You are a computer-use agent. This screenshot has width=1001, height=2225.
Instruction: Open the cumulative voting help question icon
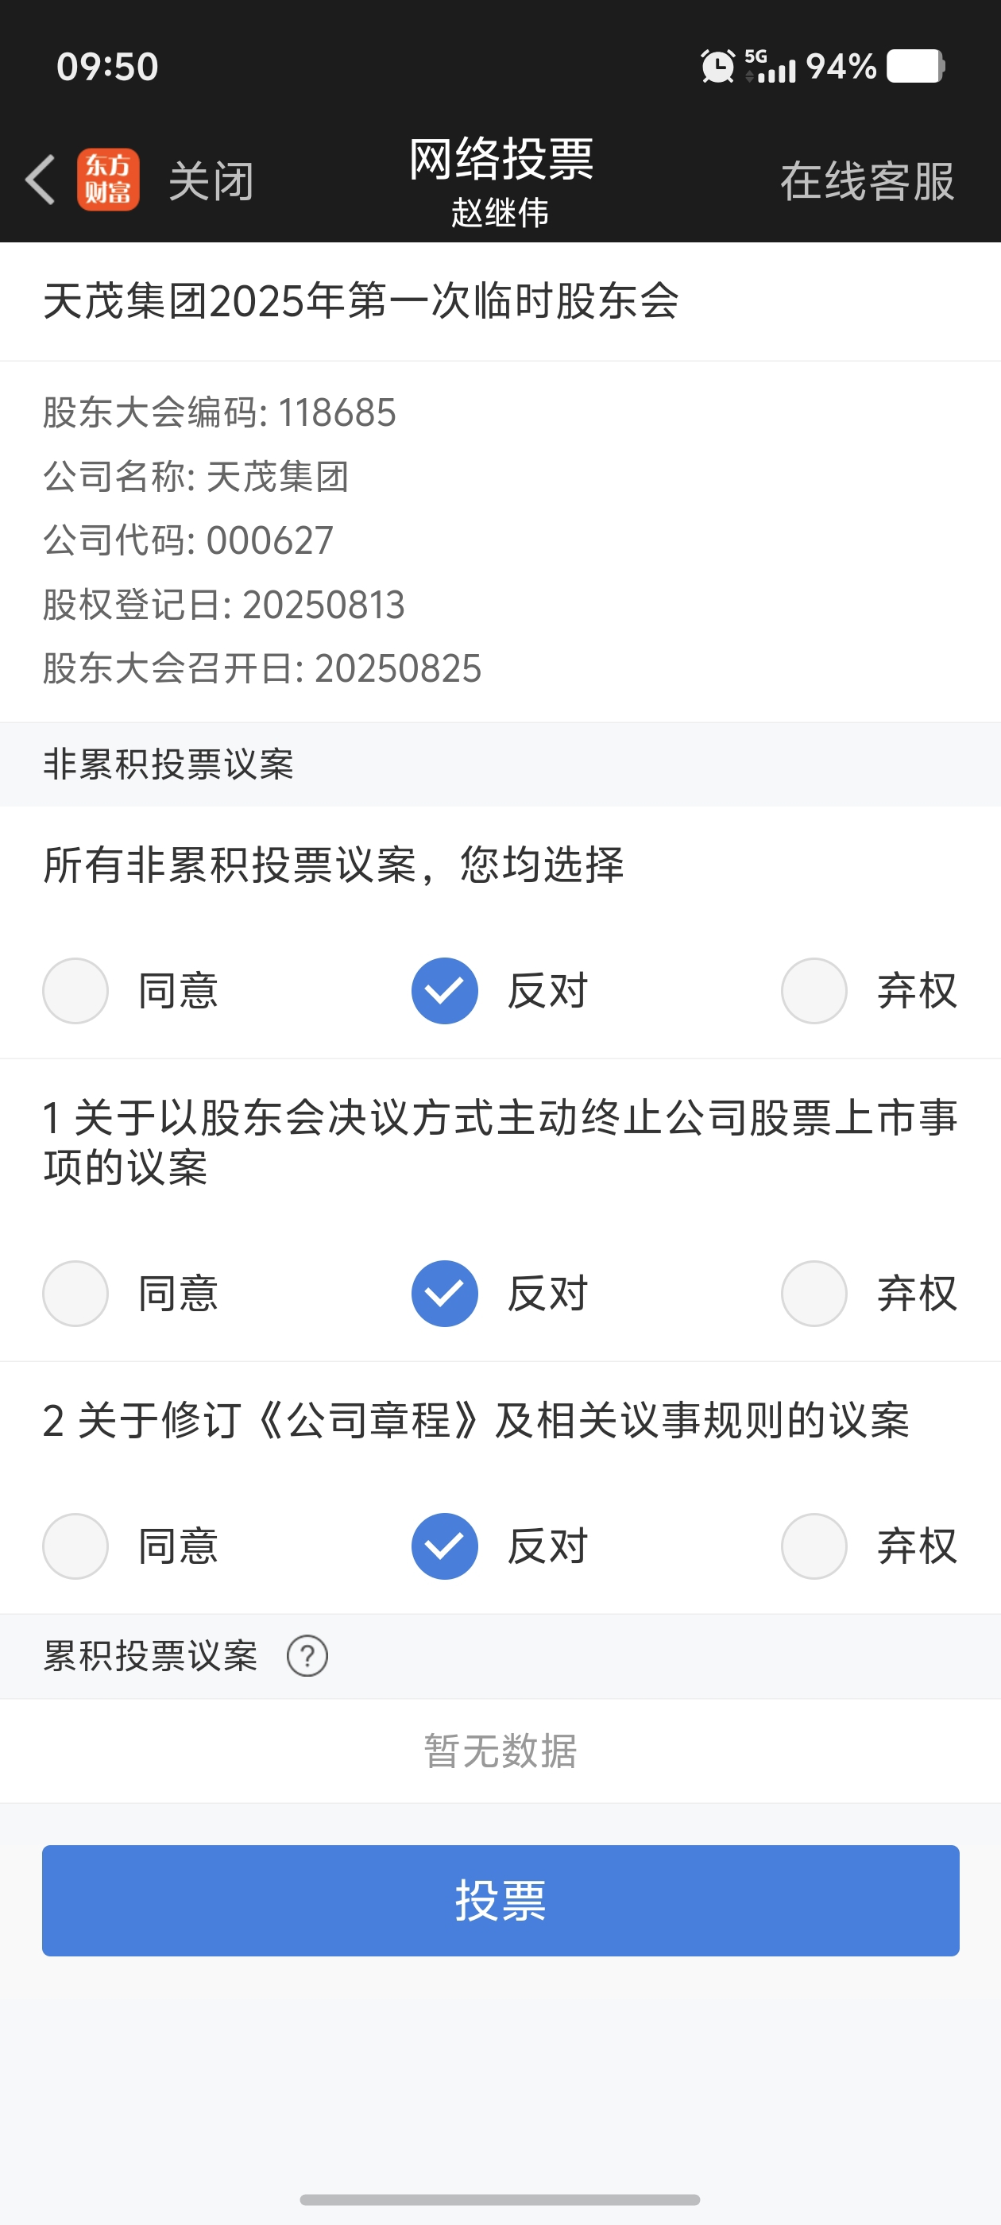click(x=307, y=1656)
